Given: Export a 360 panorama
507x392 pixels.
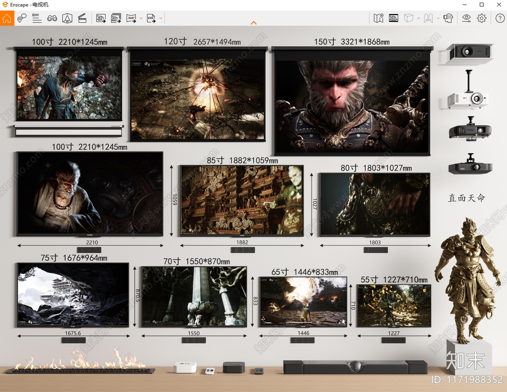Looking at the screenshot, I should 131,18.
